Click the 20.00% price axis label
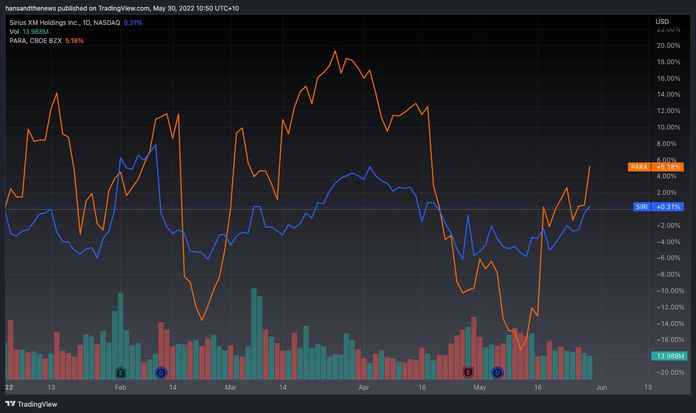 668,46
